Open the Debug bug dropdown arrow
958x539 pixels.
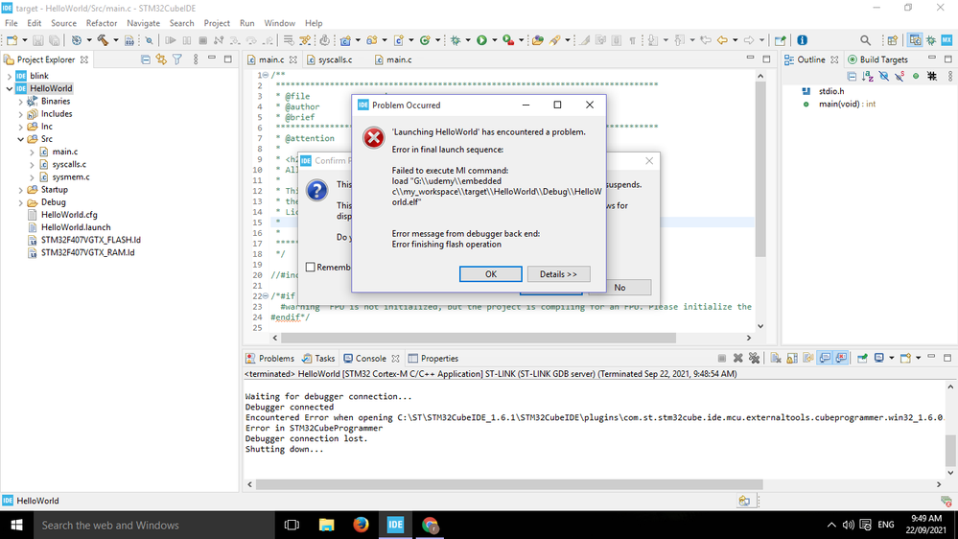pyautogui.click(x=468, y=40)
